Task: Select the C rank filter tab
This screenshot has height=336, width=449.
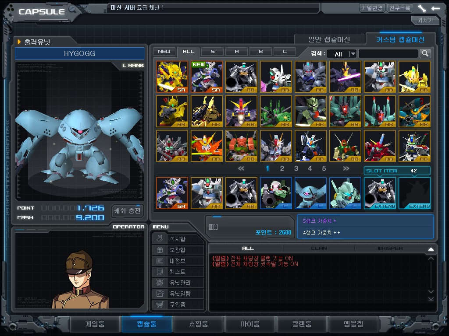Action: click(x=285, y=52)
